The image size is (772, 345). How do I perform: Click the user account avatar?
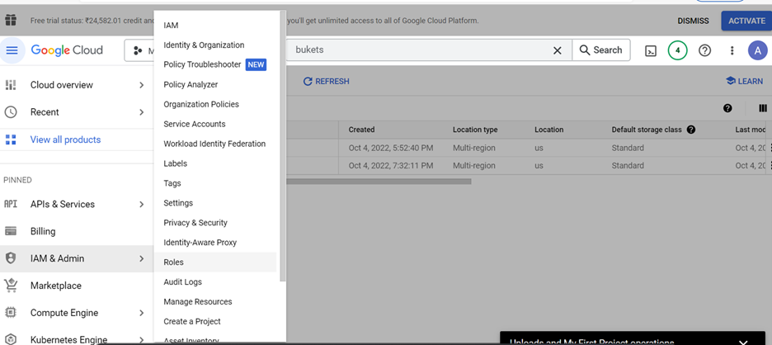pos(757,50)
